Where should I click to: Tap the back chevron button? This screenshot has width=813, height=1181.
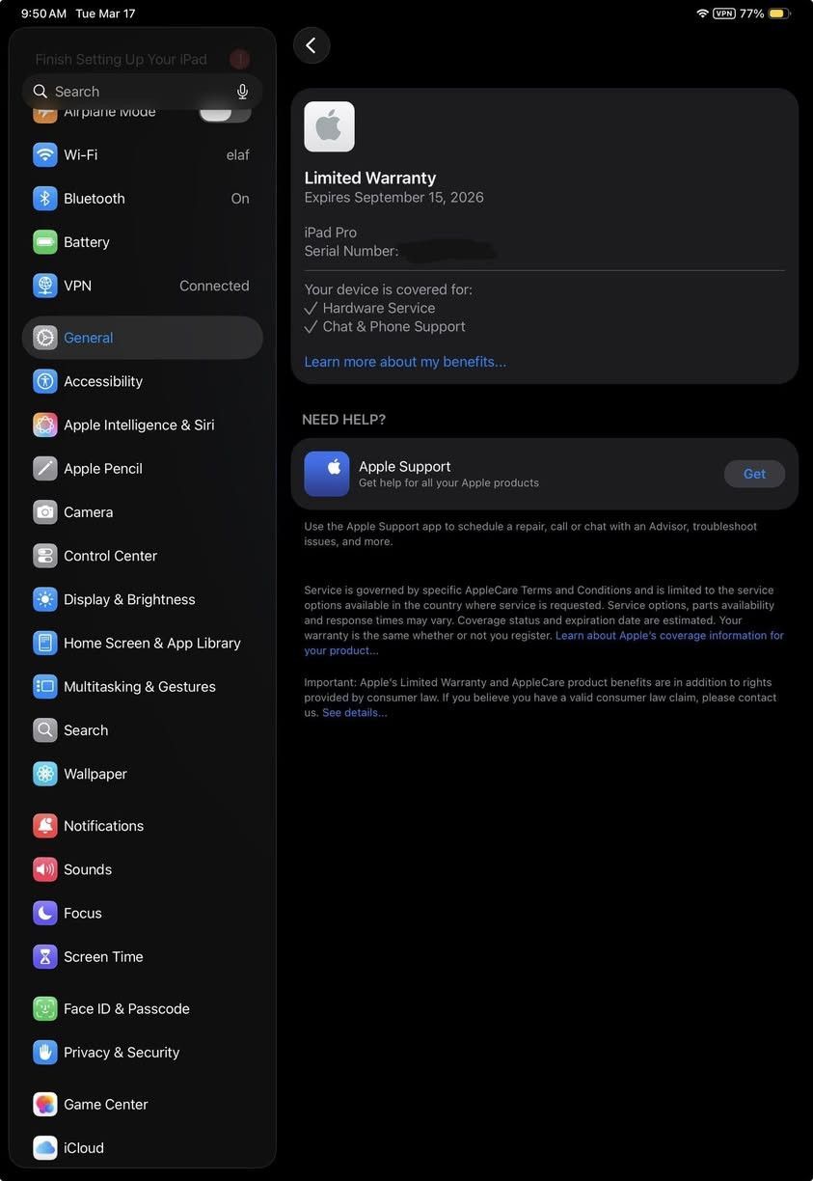tap(311, 45)
